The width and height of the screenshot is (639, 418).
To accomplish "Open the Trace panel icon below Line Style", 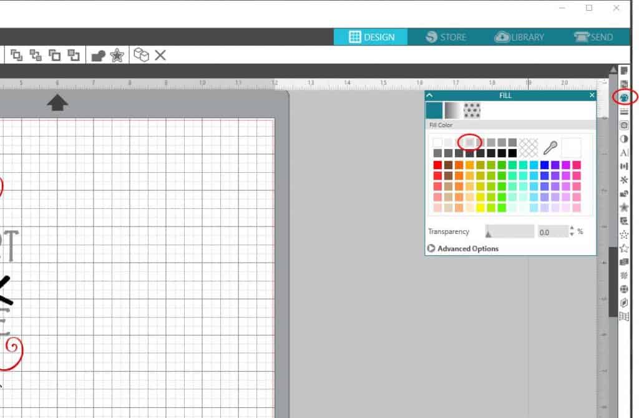I will (624, 125).
